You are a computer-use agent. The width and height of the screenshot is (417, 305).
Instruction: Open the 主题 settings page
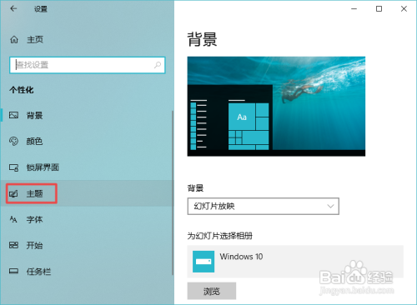pos(86,193)
